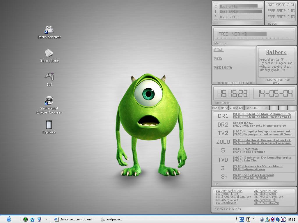The height and width of the screenshot is (223, 298).
Task: Click the green round quick launch icon
Action: click(x=26, y=220)
